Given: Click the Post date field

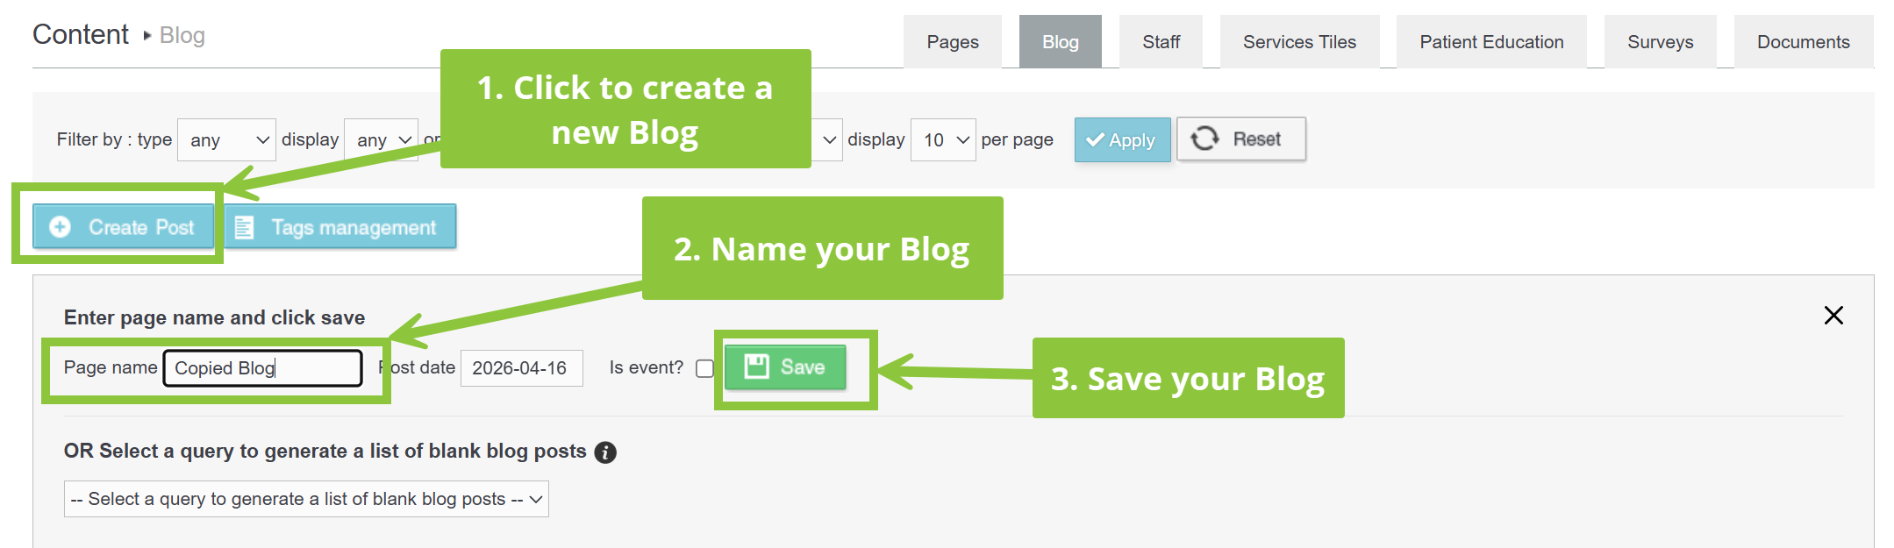Looking at the screenshot, I should pyautogui.click(x=521, y=368).
